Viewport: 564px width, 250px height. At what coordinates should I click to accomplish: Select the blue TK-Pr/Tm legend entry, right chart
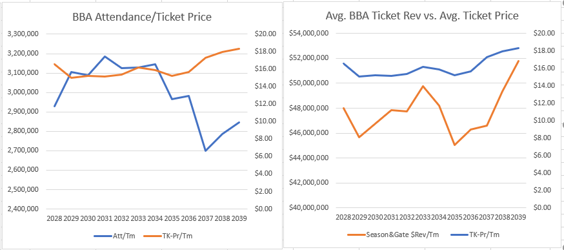pyautogui.click(x=474, y=234)
